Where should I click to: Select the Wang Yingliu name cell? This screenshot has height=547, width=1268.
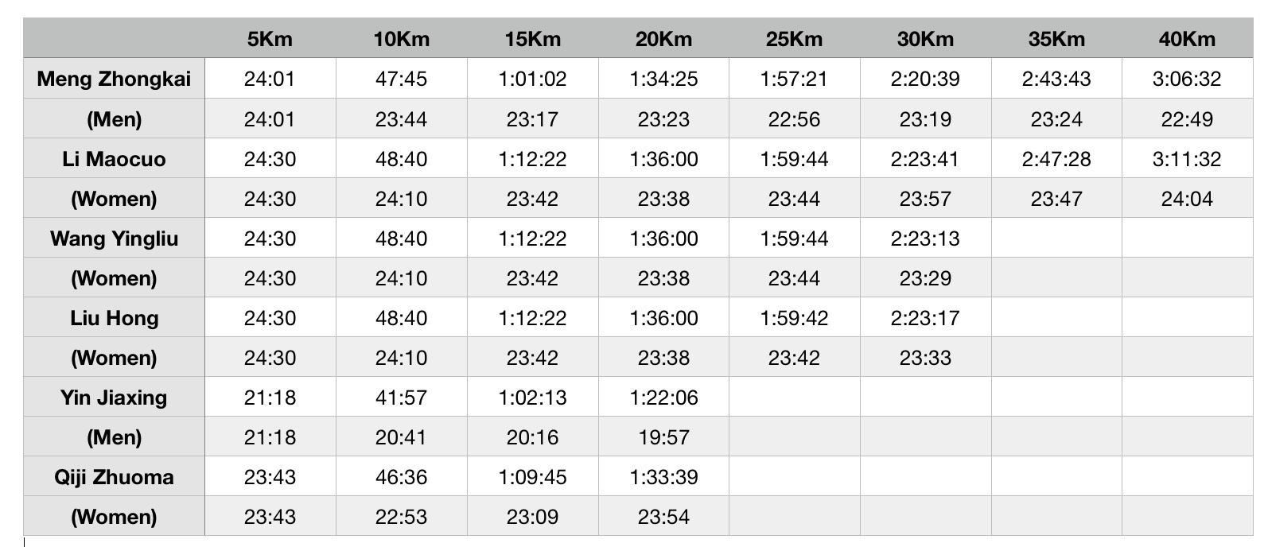click(x=114, y=238)
